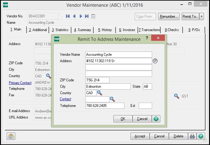210x145 pixels.
Task: Click the Net 30 terms text
Action: pyautogui.click(x=172, y=44)
